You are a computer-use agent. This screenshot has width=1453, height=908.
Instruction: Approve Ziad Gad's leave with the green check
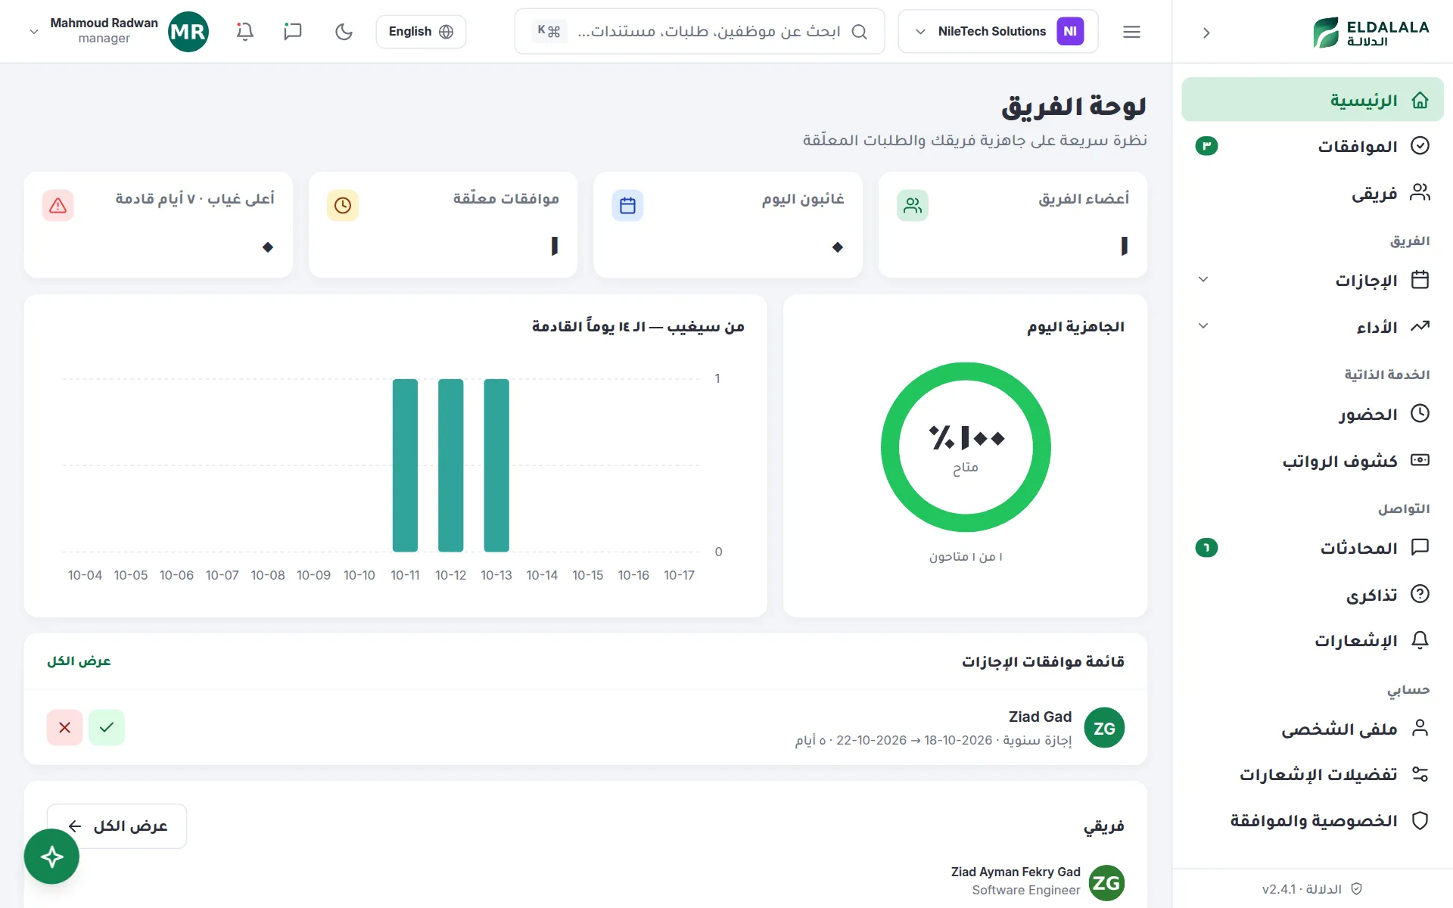(107, 727)
